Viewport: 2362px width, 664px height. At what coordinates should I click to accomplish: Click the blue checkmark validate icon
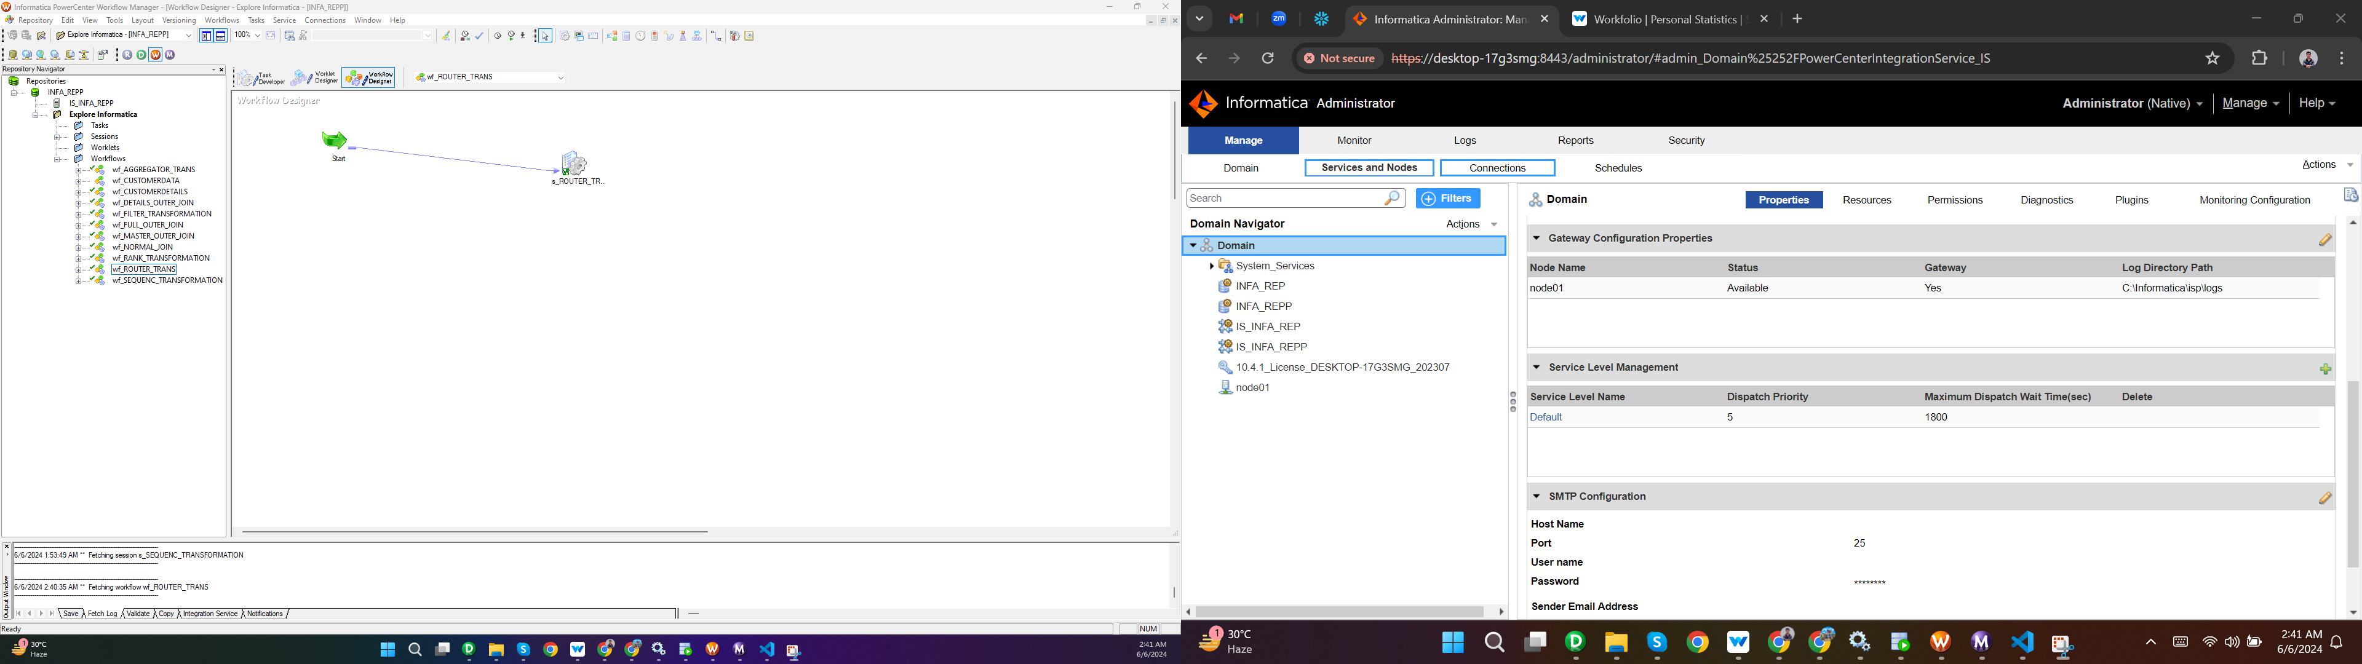tap(480, 36)
